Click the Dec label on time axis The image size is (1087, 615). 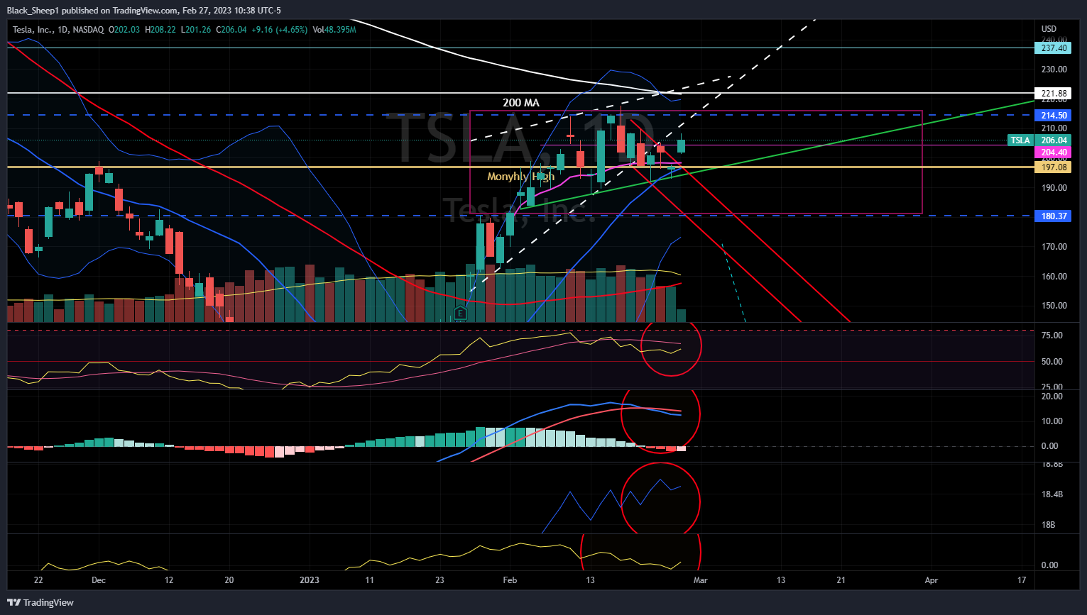99,580
